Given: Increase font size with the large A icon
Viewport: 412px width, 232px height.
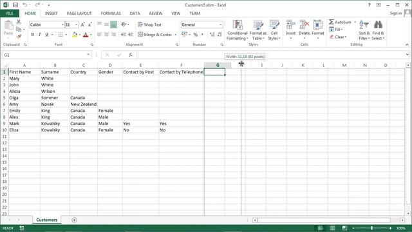Looking at the screenshot, I should coord(82,24).
